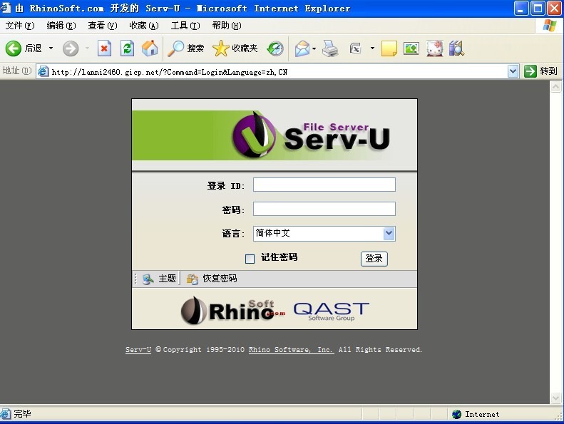Viewport: 564px width, 424px height.
Task: Click the Mail envelope icon
Action: 302,48
